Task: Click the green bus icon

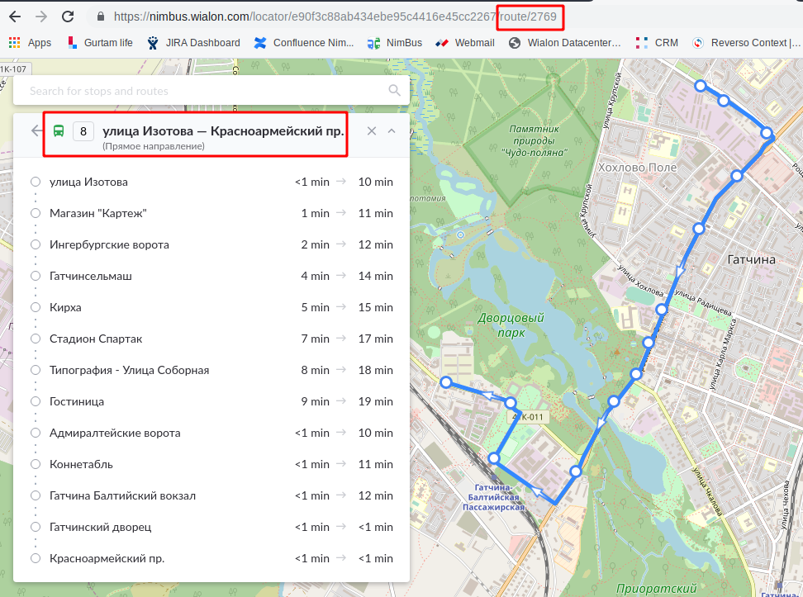Action: click(59, 130)
